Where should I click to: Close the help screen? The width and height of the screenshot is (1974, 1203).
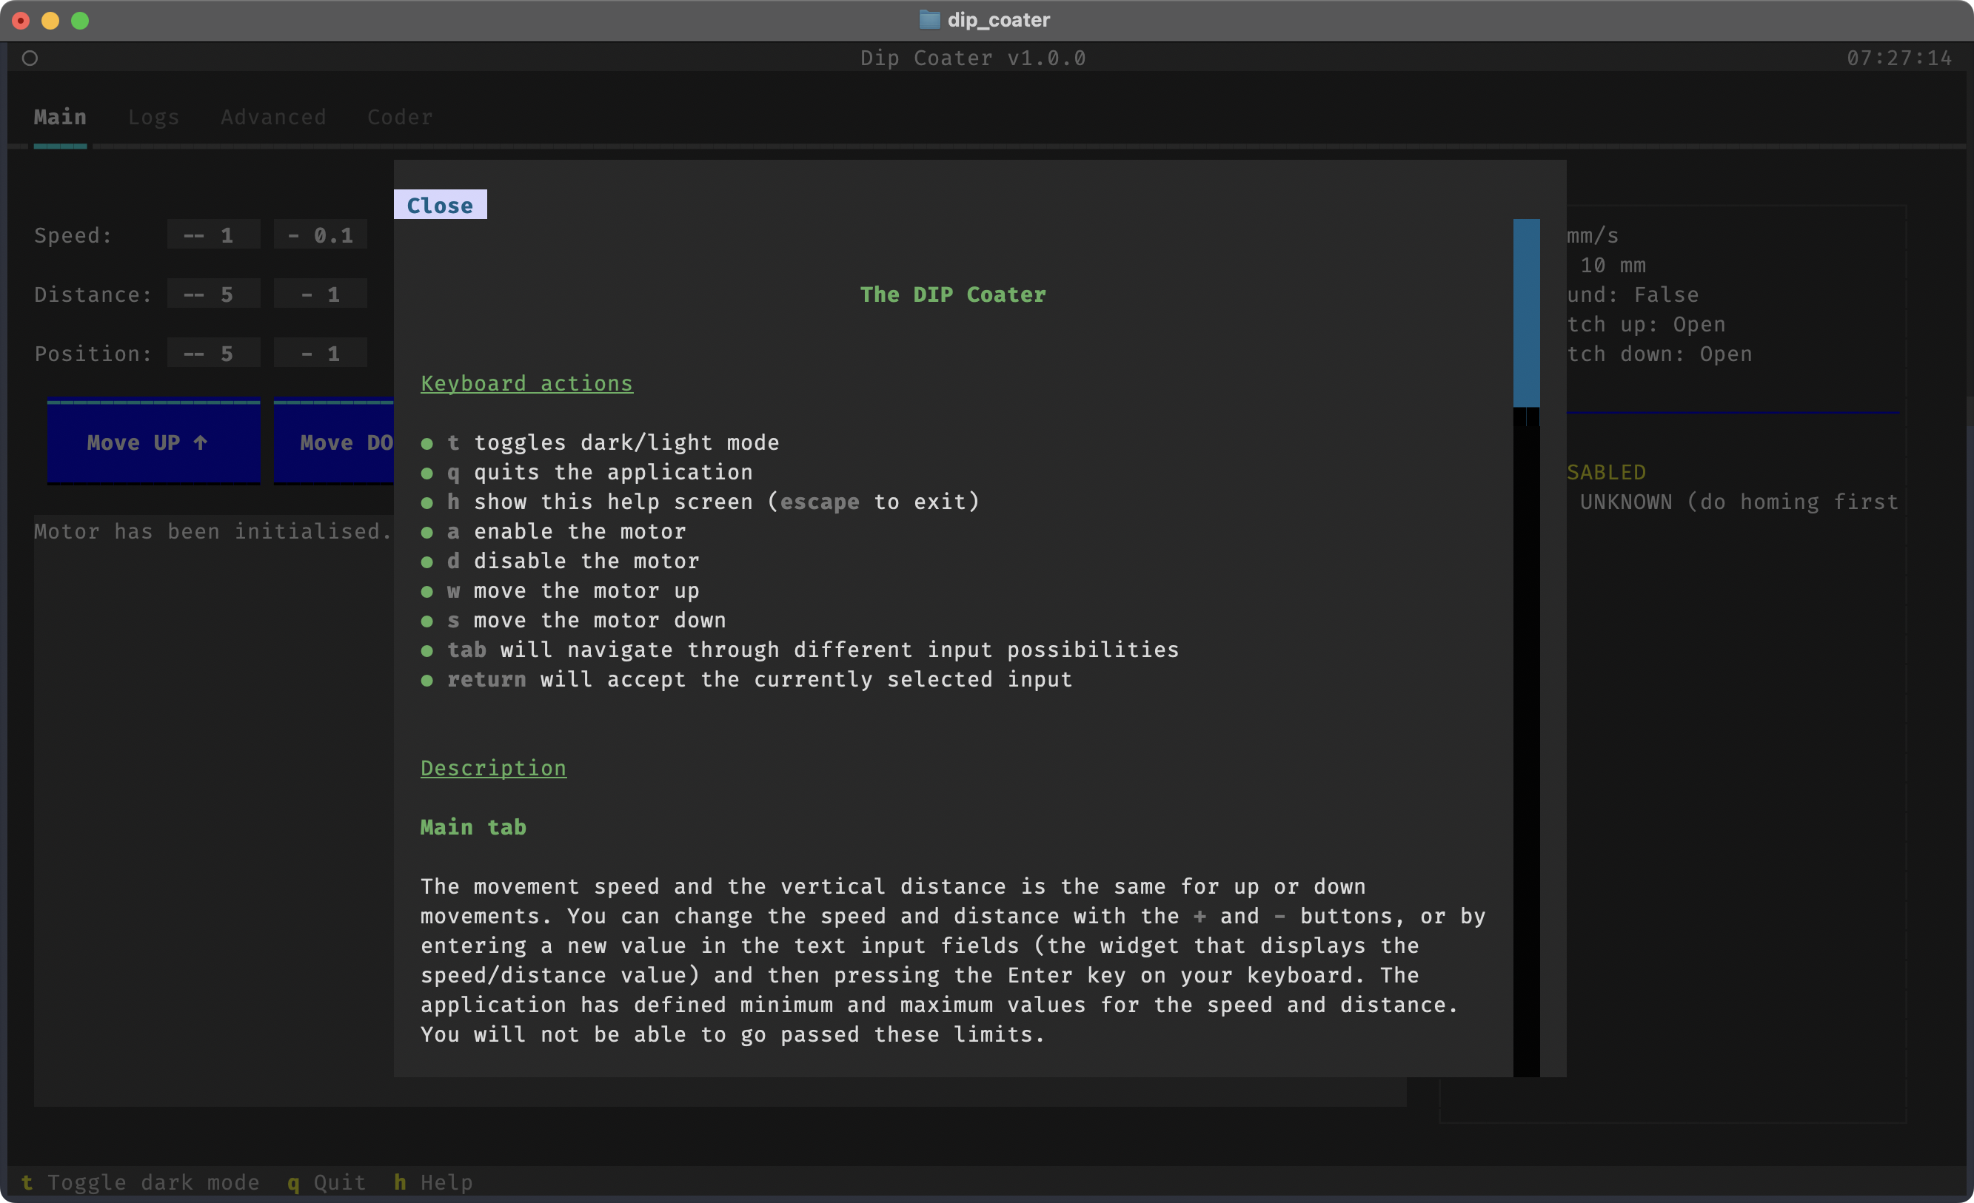click(440, 205)
